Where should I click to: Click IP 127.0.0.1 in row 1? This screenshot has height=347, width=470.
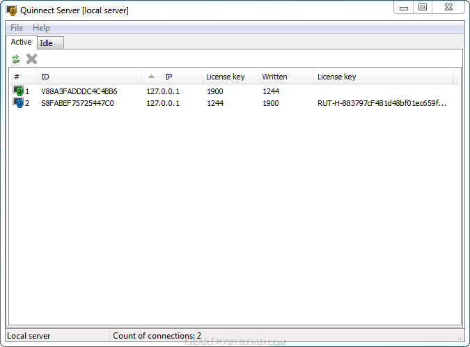pos(163,91)
